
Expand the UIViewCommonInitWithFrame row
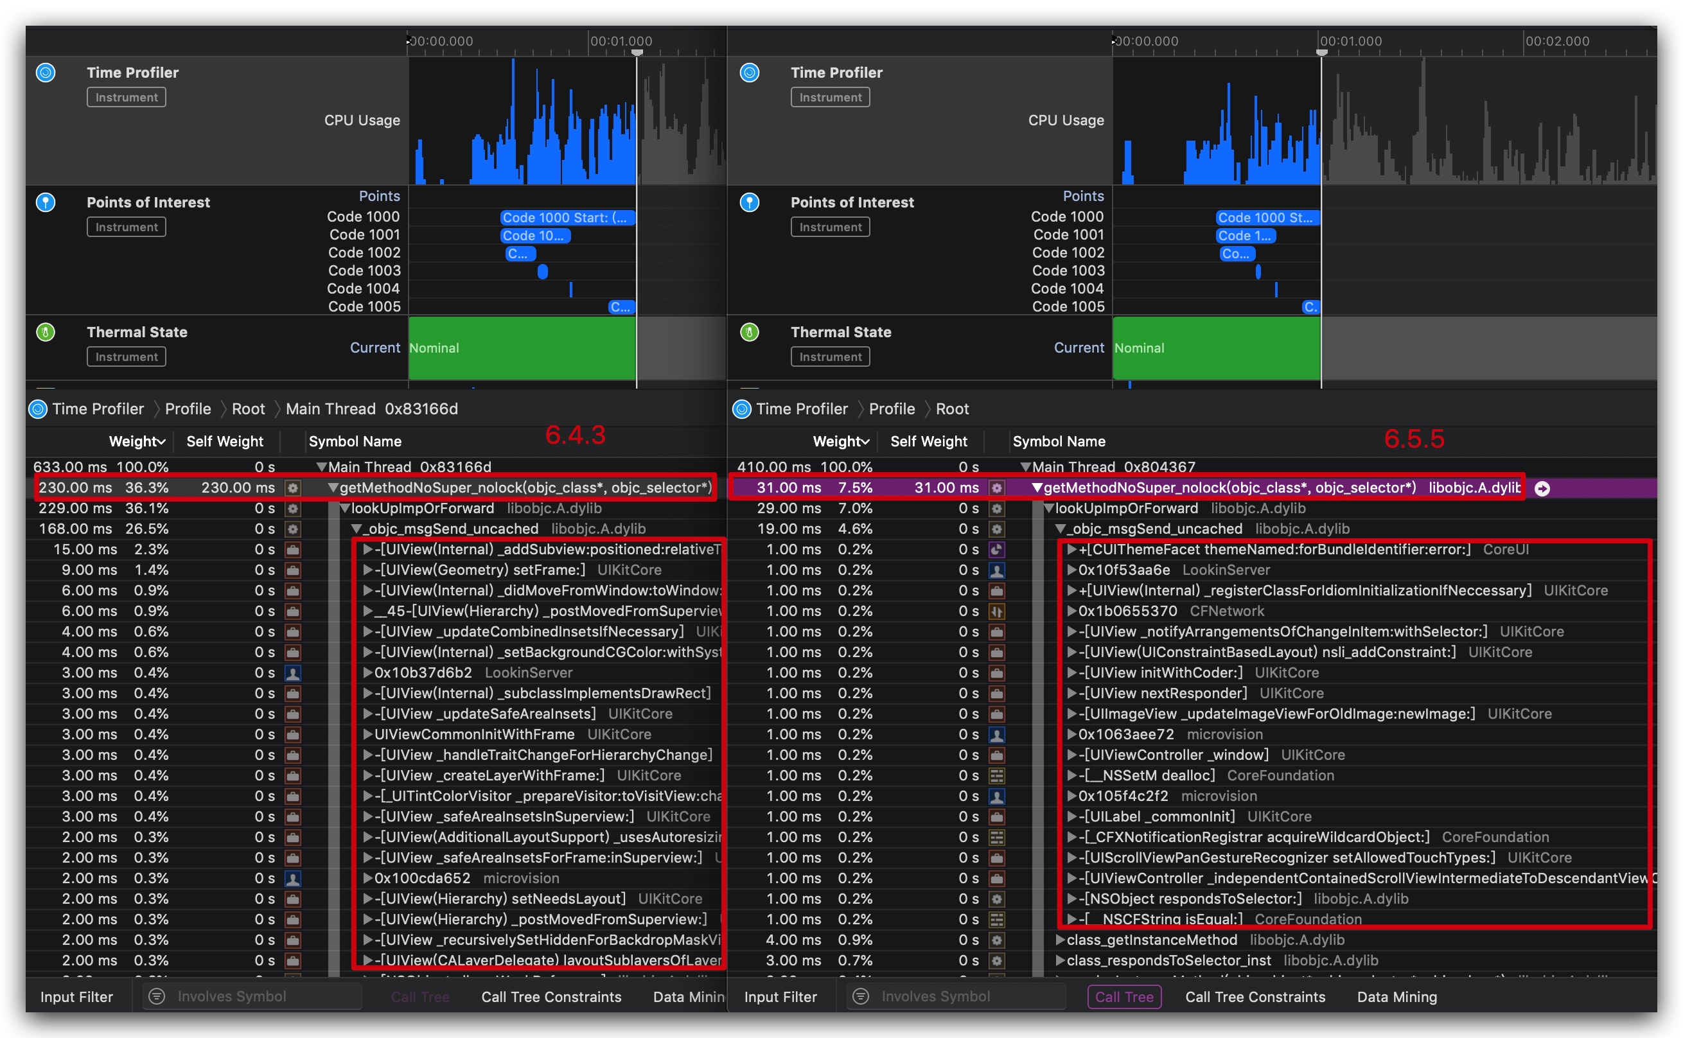(x=367, y=735)
